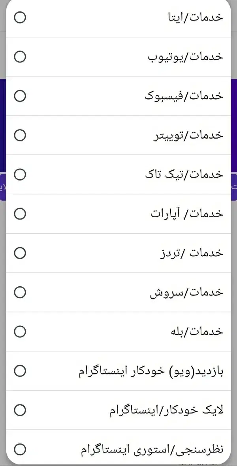Click the خدمات/سروش list entry text
This screenshot has width=237, height=466.
(x=186, y=293)
